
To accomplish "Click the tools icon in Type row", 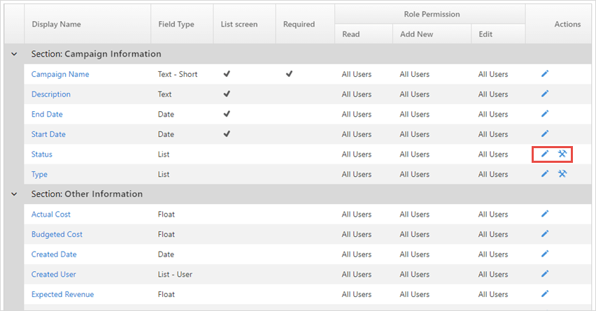I will [x=562, y=174].
